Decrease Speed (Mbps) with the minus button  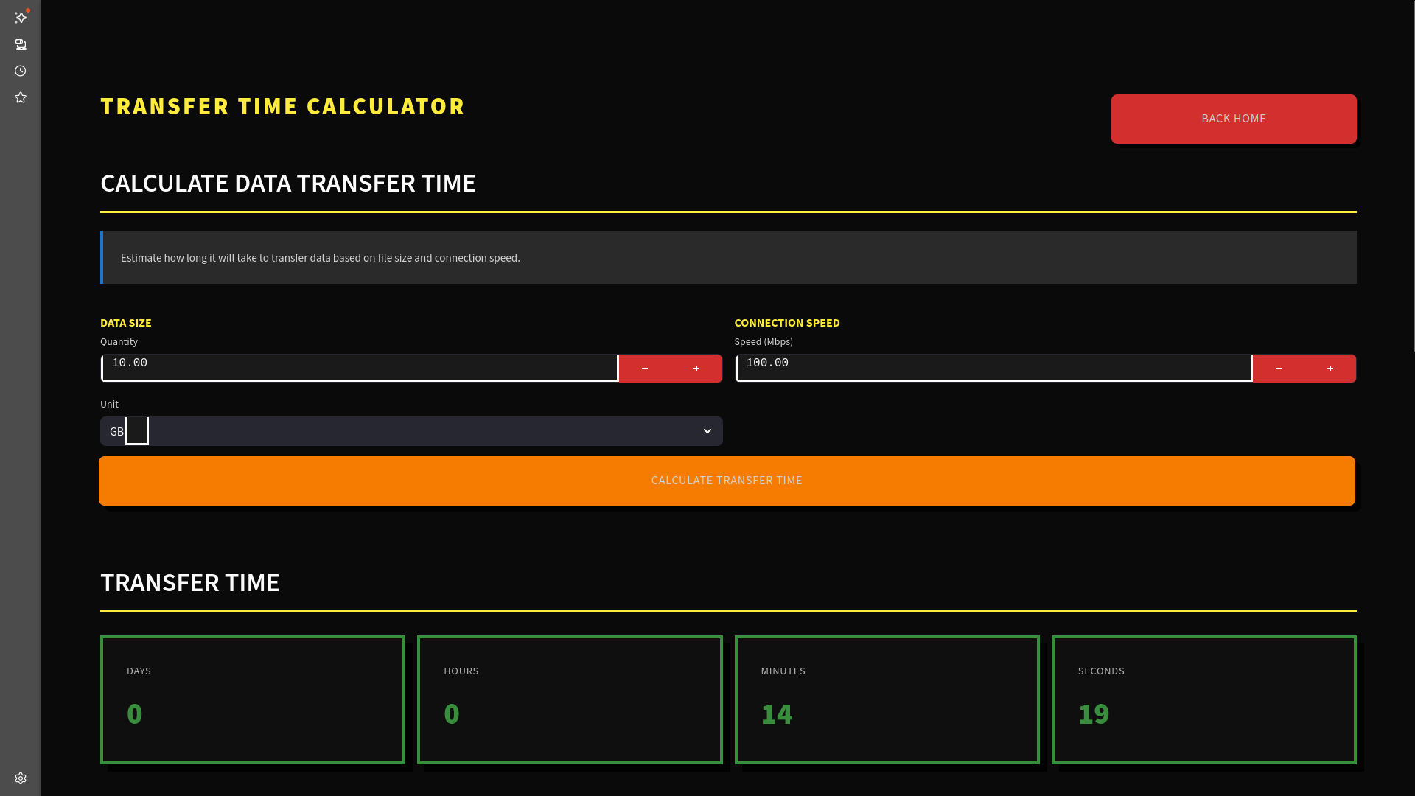(1279, 369)
